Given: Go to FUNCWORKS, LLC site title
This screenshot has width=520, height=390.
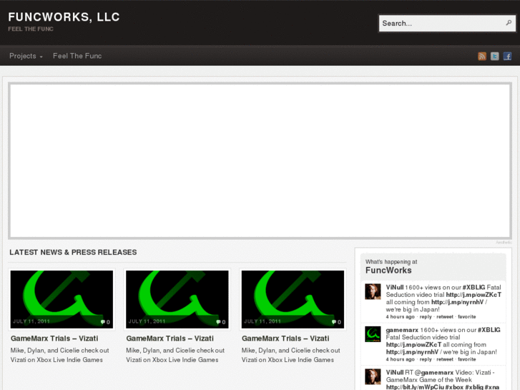Looking at the screenshot, I should (x=64, y=17).
